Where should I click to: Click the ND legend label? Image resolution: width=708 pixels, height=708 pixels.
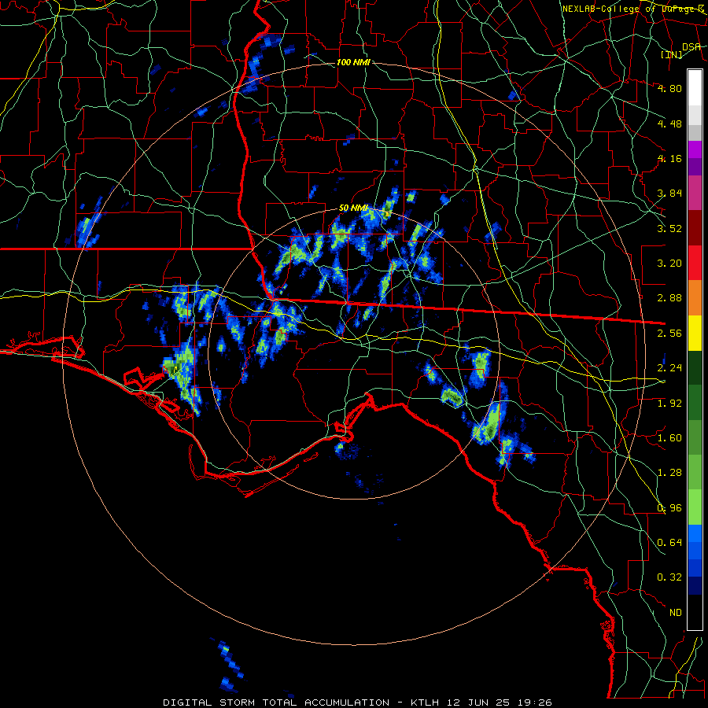pyautogui.click(x=676, y=613)
